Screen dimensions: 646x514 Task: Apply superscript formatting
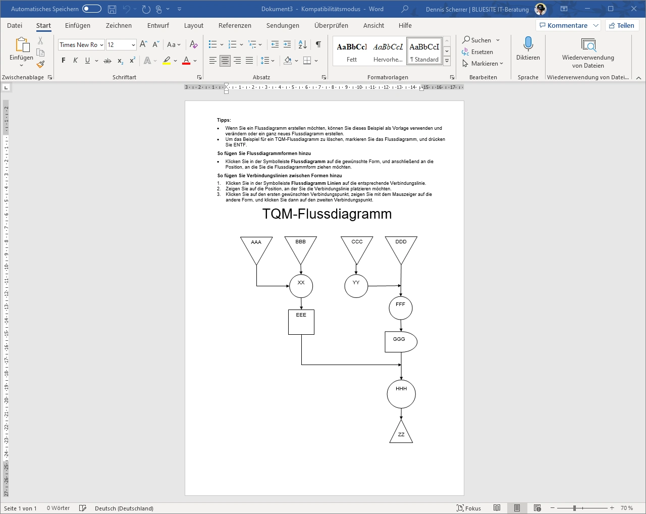coord(132,61)
